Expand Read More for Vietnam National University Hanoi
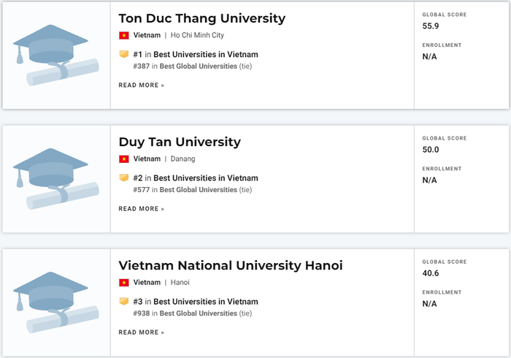 [x=141, y=332]
